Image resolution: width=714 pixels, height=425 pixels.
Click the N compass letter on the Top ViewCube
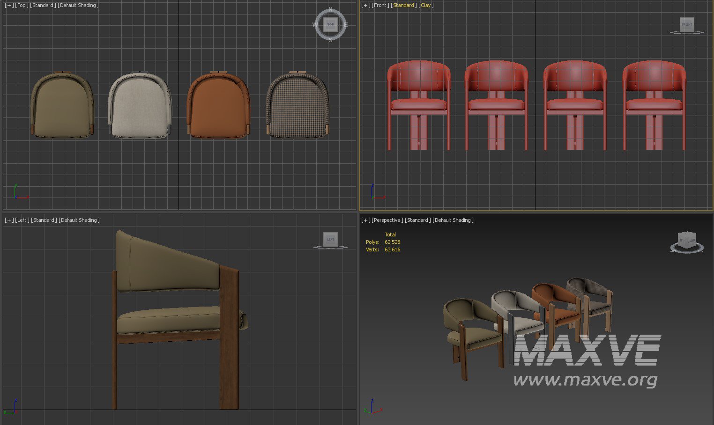[330, 9]
